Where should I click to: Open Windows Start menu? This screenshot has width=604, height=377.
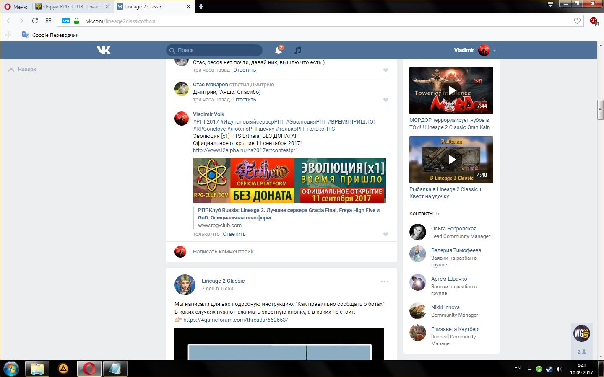[11, 369]
